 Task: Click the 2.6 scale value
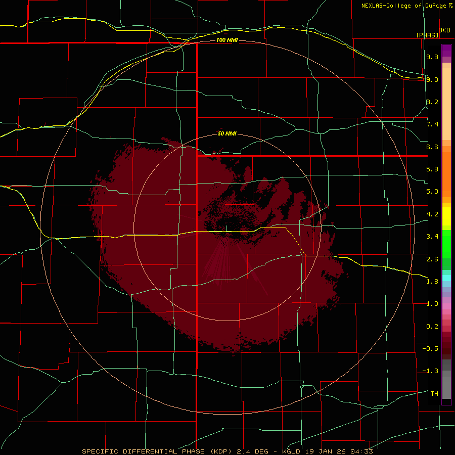pos(432,259)
